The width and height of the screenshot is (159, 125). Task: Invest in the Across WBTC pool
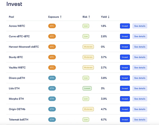(125, 26)
